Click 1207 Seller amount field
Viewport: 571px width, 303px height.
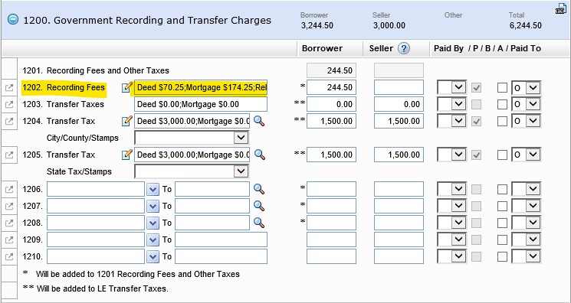[x=399, y=206]
